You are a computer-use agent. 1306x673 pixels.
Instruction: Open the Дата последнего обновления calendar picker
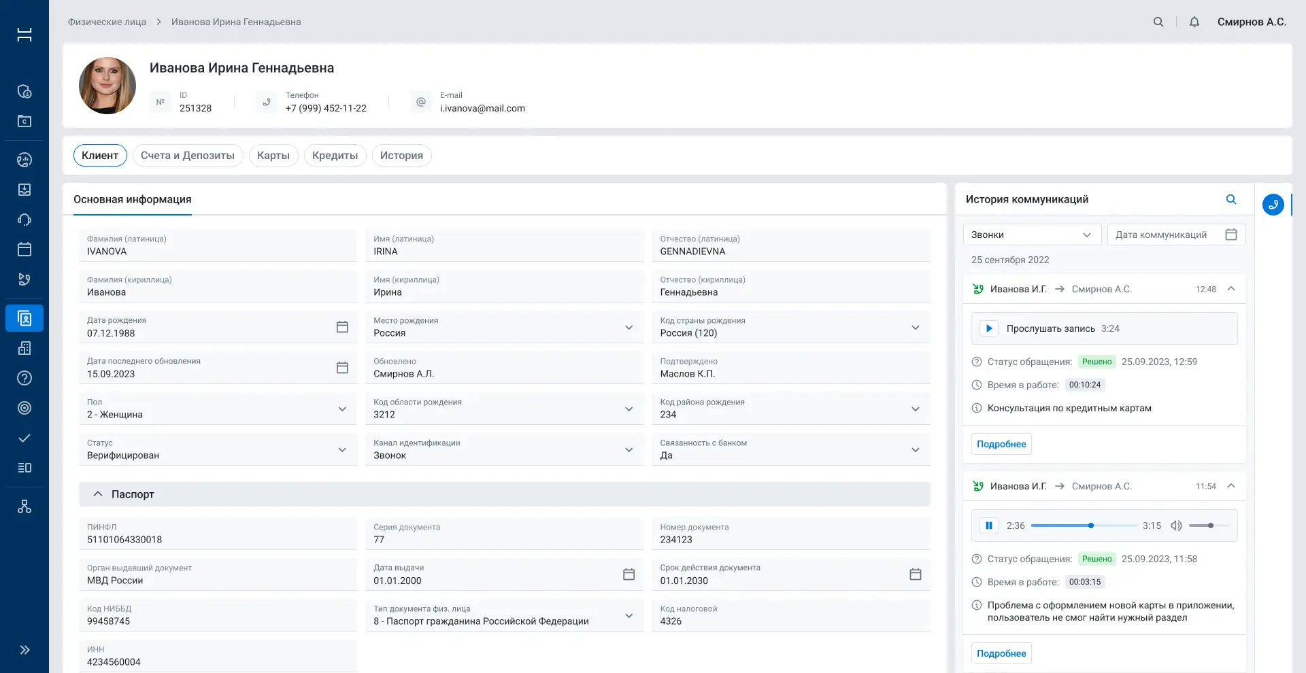point(342,368)
